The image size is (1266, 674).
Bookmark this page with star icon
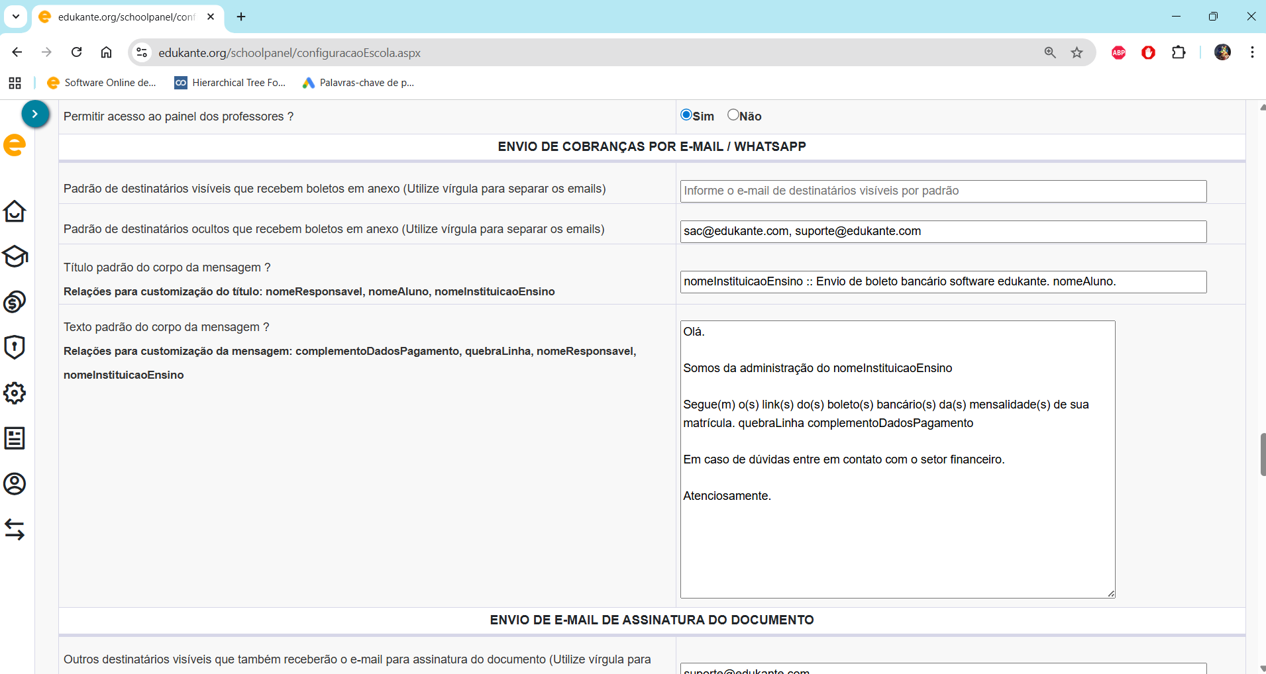point(1077,52)
